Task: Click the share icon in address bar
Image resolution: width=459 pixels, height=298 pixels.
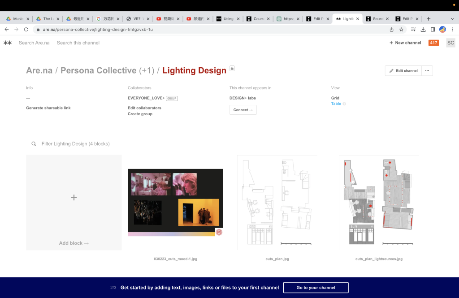Action: tap(392, 29)
